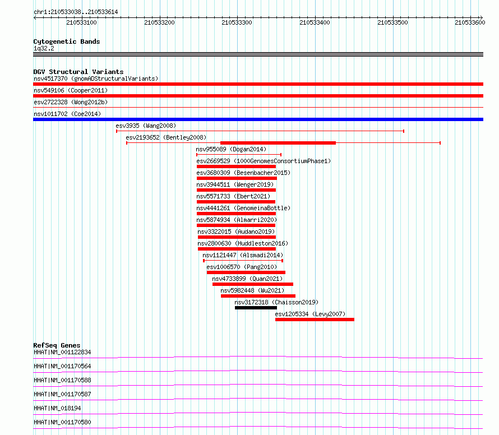Click variant nsv4517370 (gnomADStructuralVariants) label
This screenshot has height=435, width=499.
point(96,78)
